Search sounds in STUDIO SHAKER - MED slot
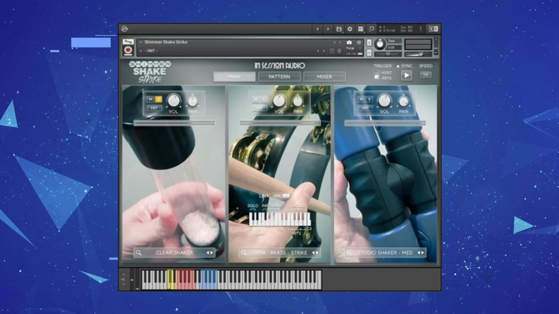 click(x=349, y=253)
